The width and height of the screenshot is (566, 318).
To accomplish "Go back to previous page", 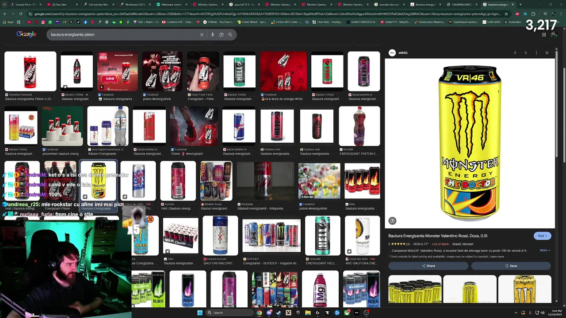I will pos(4,14).
